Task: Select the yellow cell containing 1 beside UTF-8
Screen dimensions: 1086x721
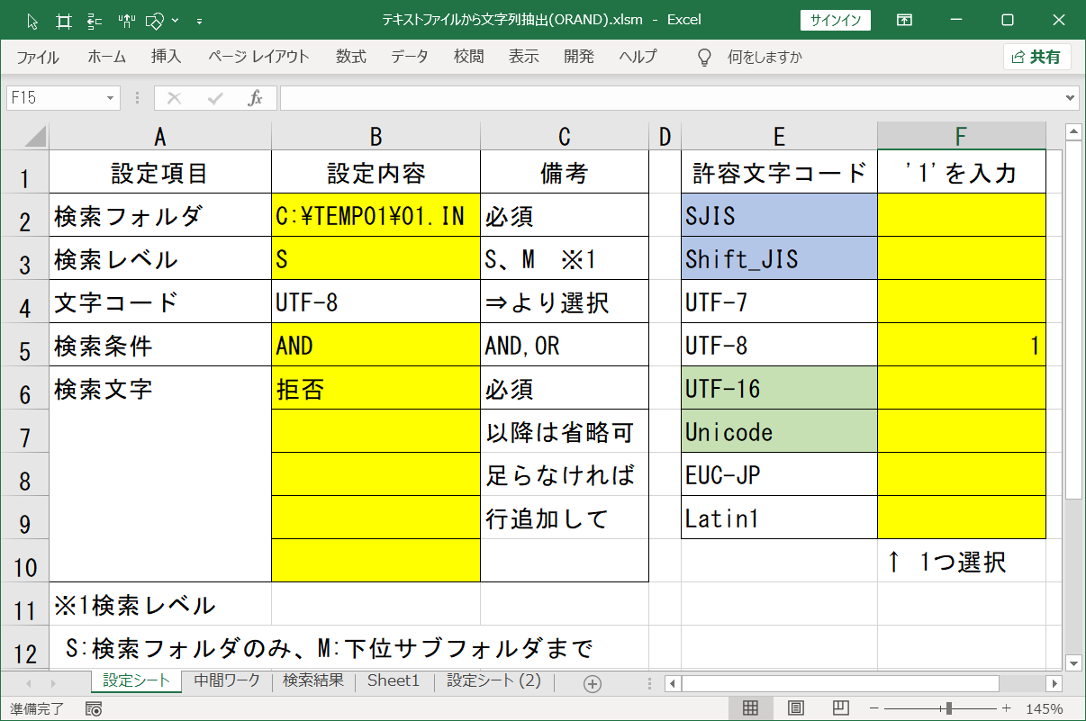Action: tap(961, 345)
